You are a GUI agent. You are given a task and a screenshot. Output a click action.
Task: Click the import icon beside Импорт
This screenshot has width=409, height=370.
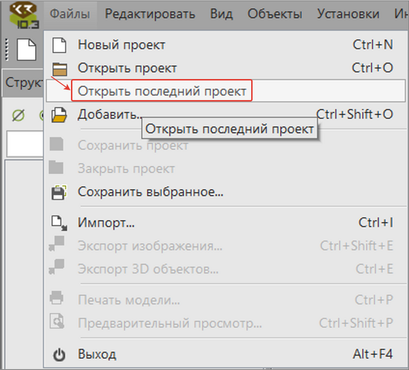point(59,223)
